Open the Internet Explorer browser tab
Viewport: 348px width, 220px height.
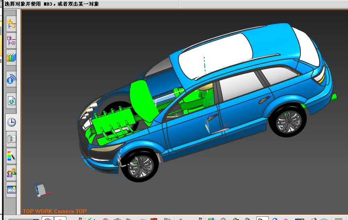[11, 101]
